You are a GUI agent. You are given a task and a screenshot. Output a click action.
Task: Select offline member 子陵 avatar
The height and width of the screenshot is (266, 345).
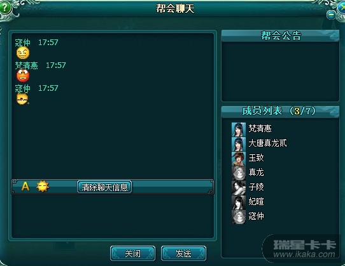[239, 188]
